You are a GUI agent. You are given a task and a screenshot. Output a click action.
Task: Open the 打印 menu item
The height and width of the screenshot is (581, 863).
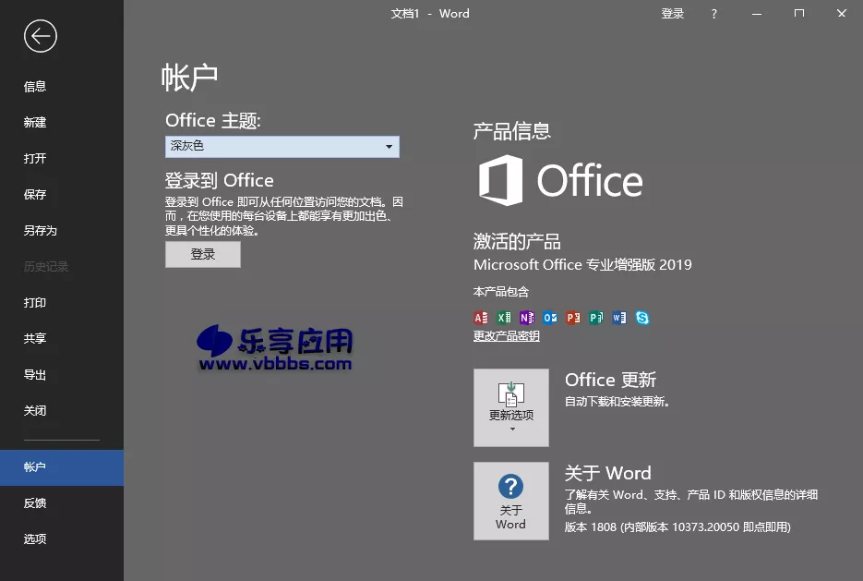34,302
